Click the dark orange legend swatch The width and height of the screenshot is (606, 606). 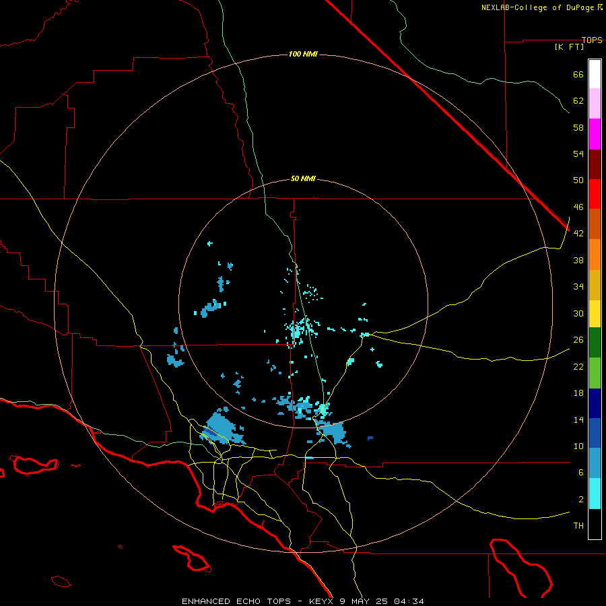595,224
